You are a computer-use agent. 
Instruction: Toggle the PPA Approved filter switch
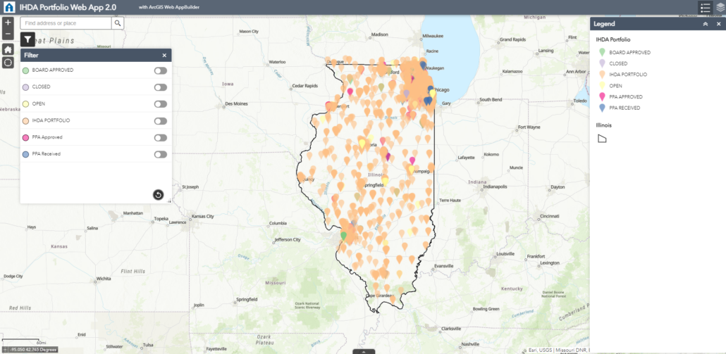coord(161,138)
